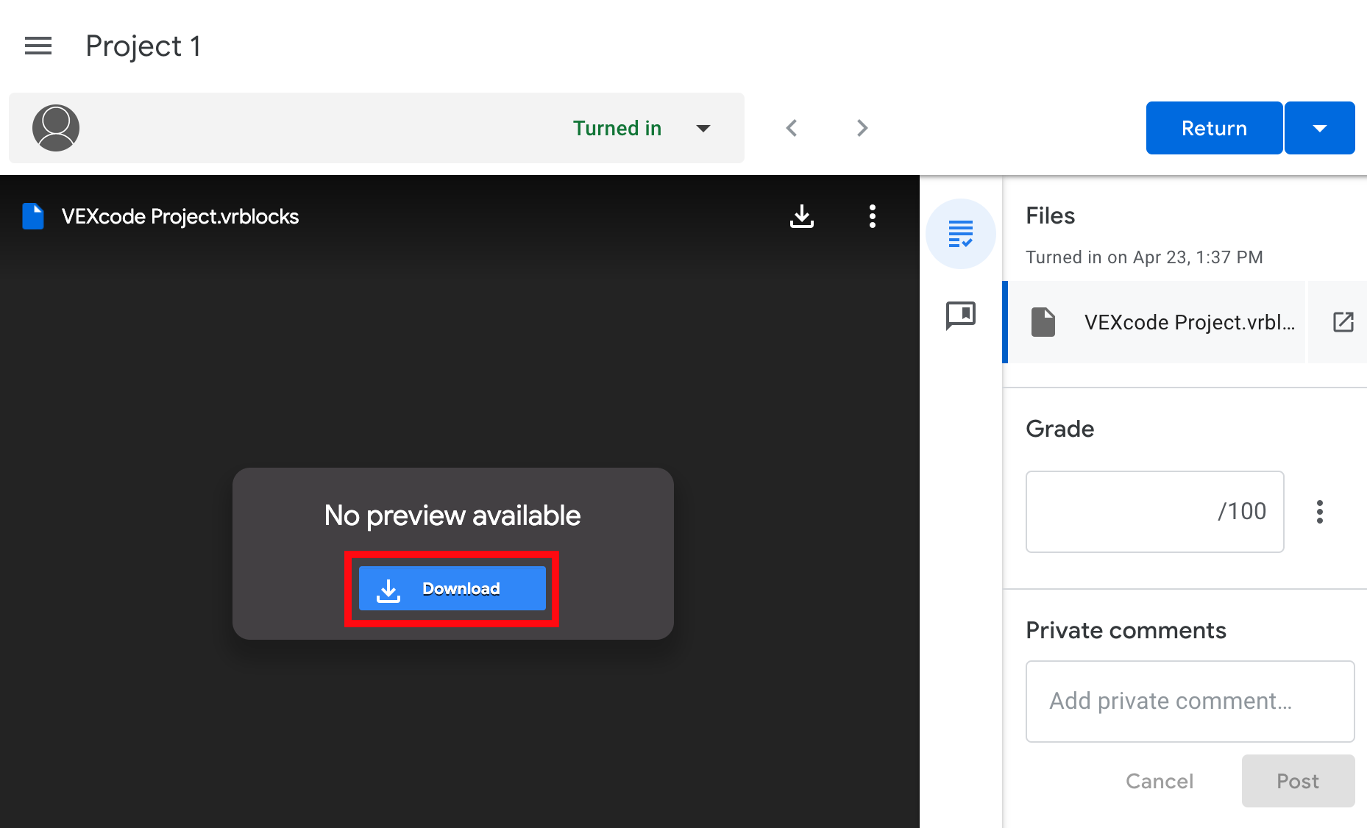Switch to the grading panel icon

[x=960, y=233]
